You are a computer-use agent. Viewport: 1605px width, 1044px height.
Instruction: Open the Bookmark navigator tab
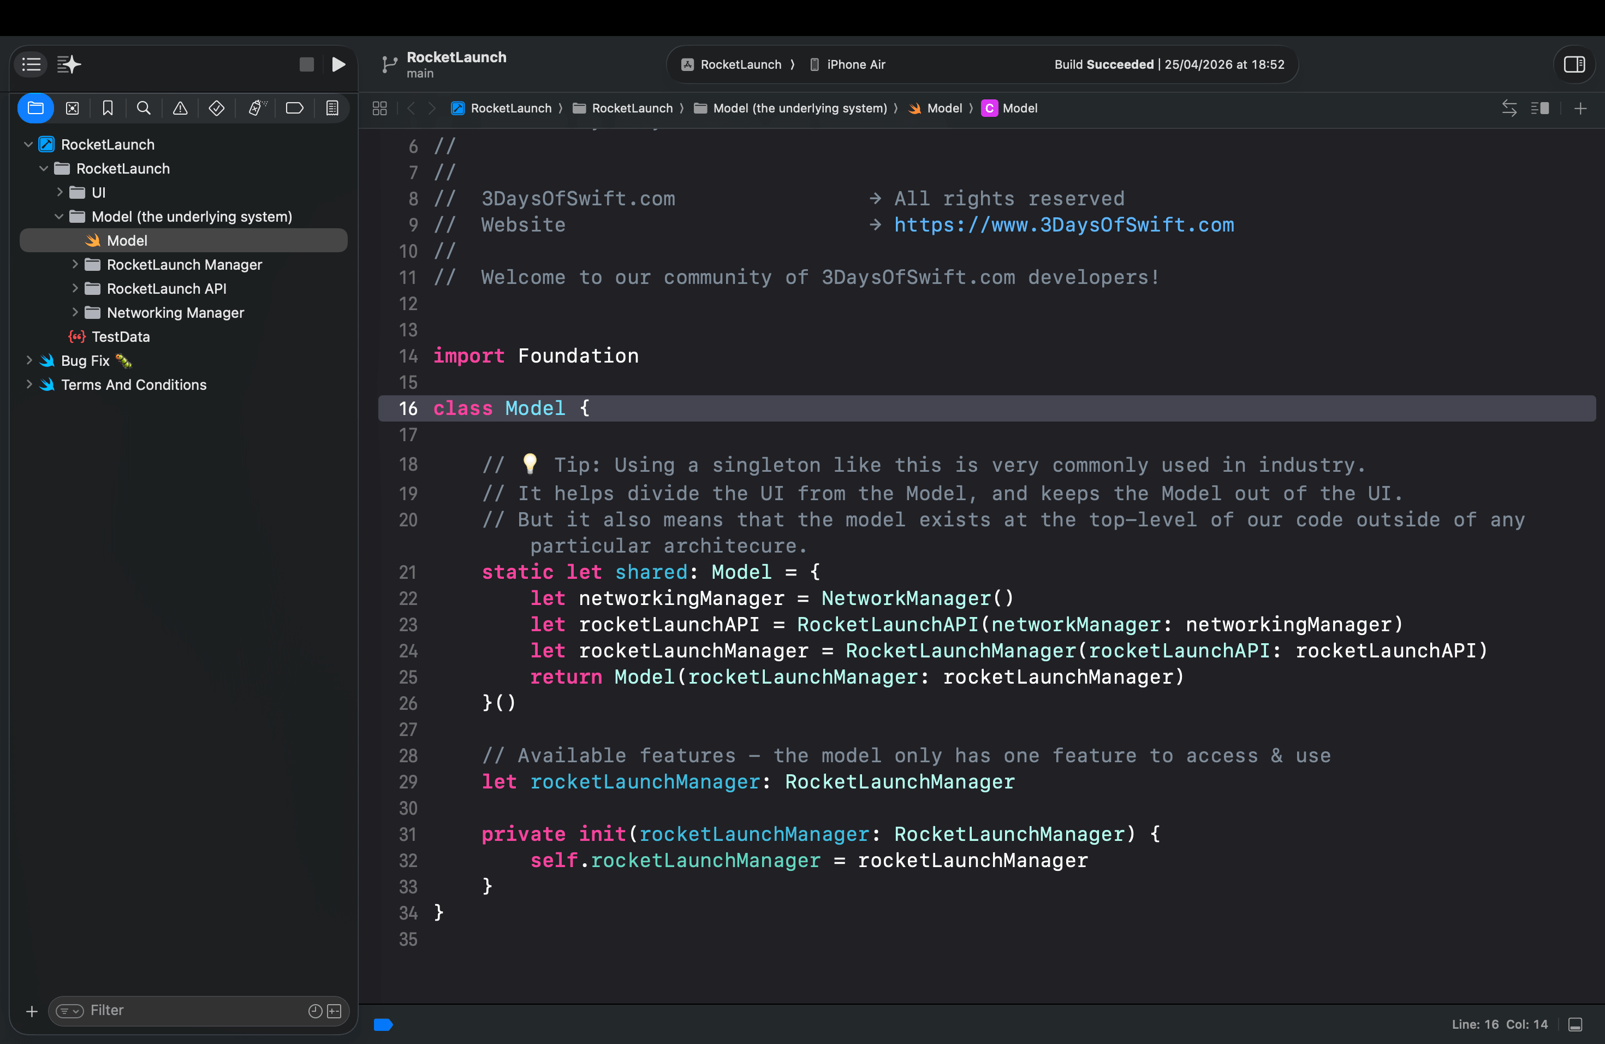[x=108, y=108]
